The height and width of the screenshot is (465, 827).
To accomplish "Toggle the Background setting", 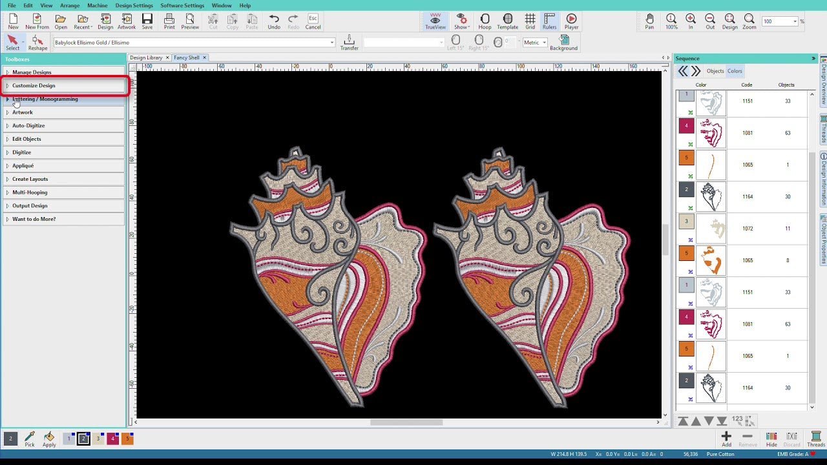I will (563, 42).
